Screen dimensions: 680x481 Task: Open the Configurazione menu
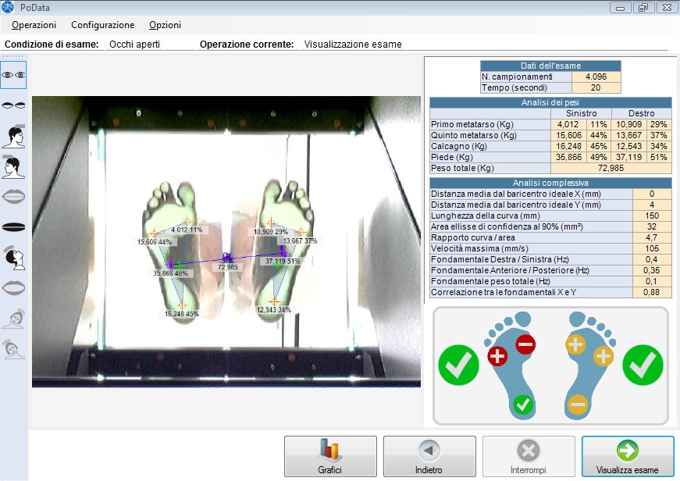tap(102, 25)
